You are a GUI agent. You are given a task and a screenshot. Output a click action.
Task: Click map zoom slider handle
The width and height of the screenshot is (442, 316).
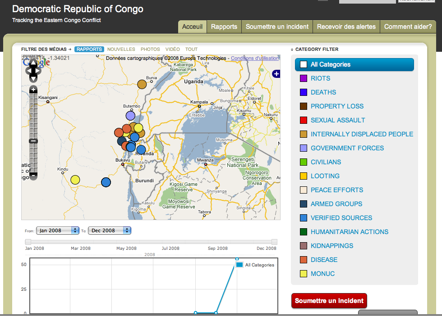click(33, 141)
